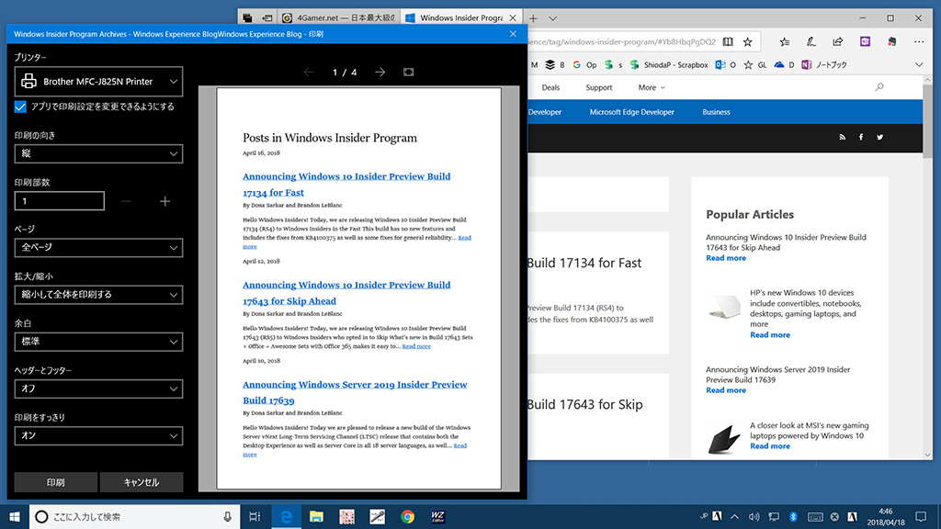Open the Support menu item on the blog
The image size is (941, 529).
coord(599,87)
